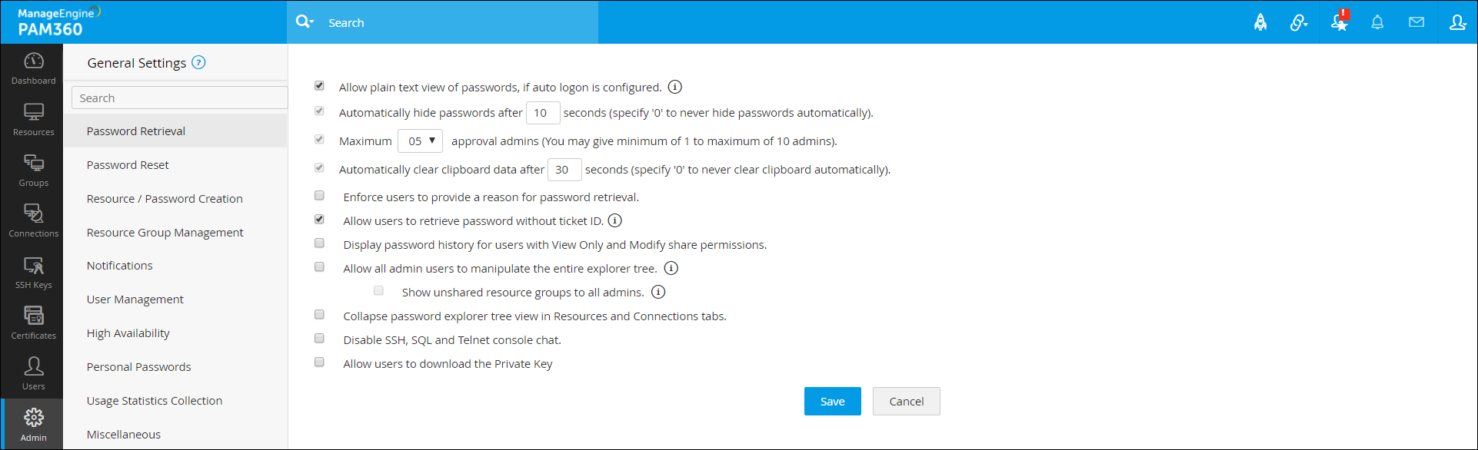Click the rocket icon in header
This screenshot has width=1478, height=450.
[1260, 22]
